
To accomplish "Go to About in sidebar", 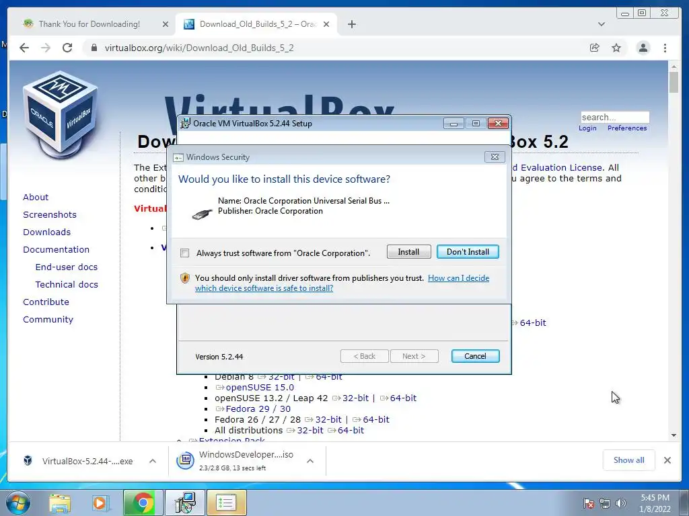I will [36, 197].
